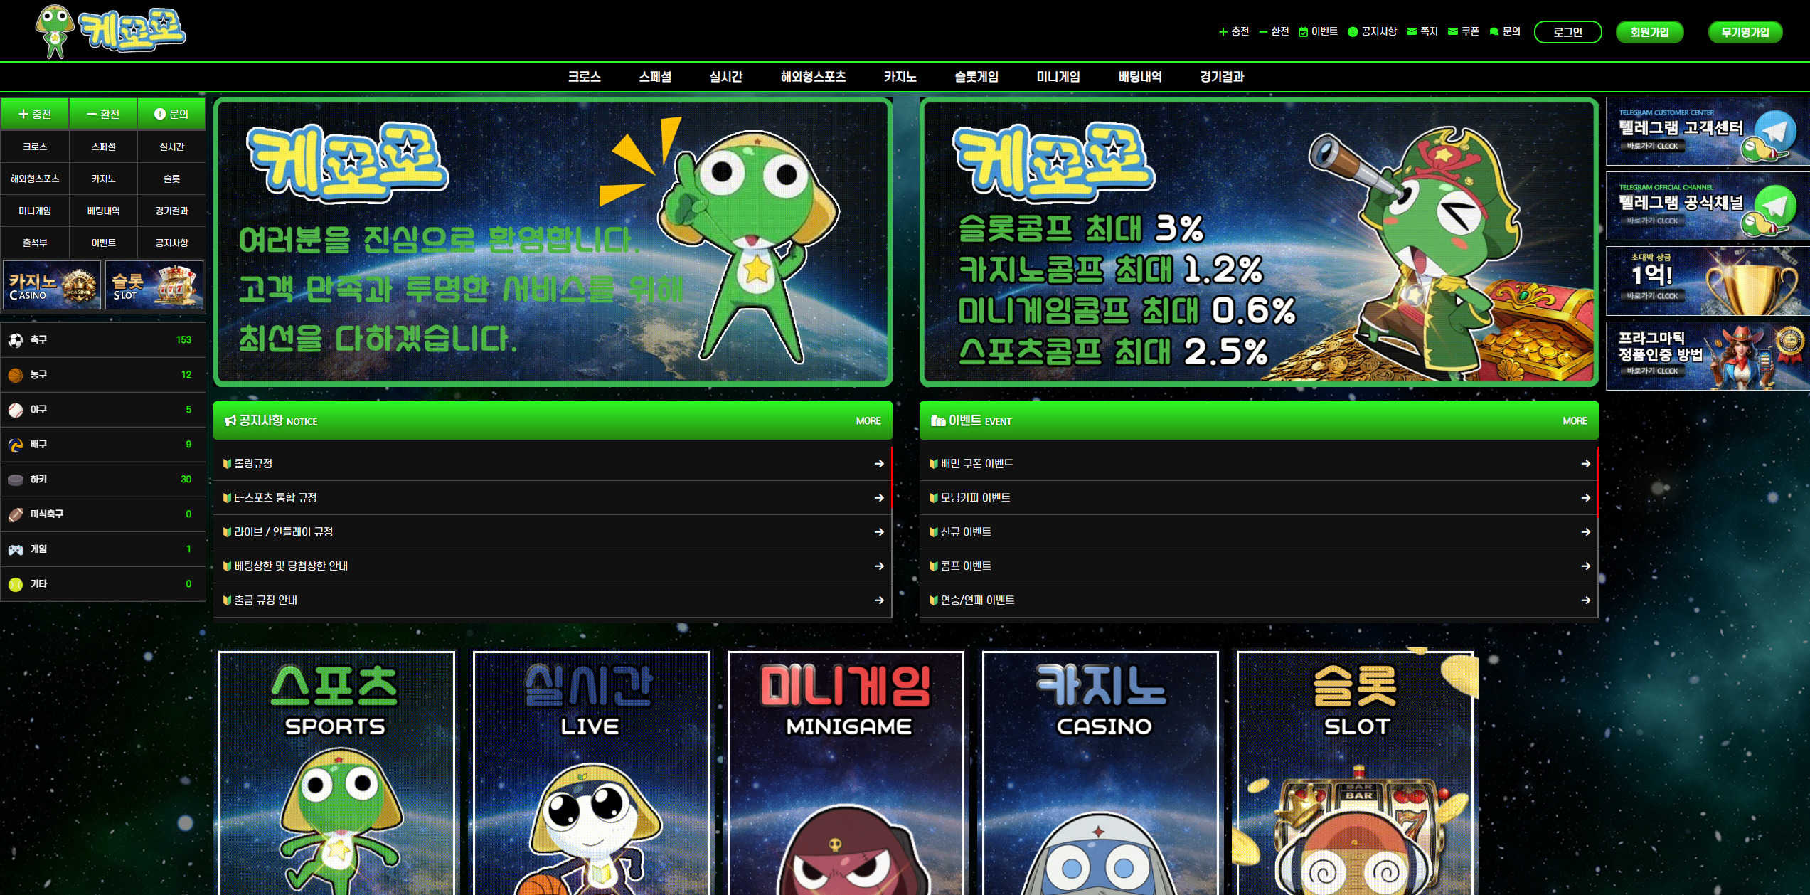
Task: Click MORE on the 공지사항 panel
Action: pos(868,421)
